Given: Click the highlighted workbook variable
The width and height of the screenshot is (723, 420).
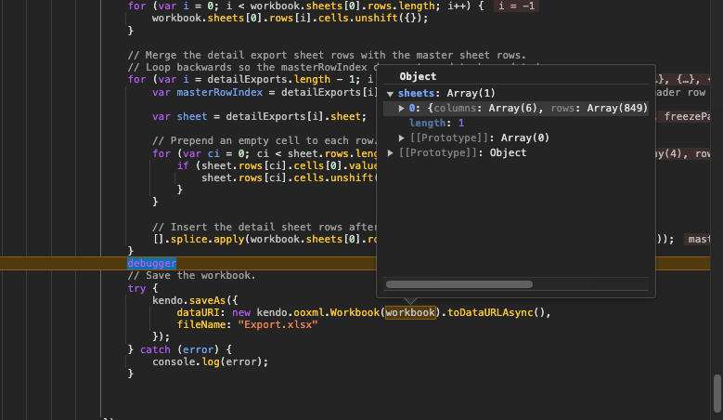Looking at the screenshot, I should point(411,313).
